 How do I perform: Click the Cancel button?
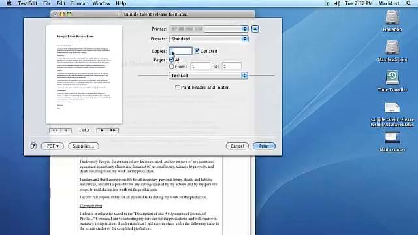(237, 146)
